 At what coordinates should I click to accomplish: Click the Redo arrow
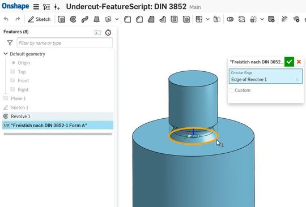(18, 19)
